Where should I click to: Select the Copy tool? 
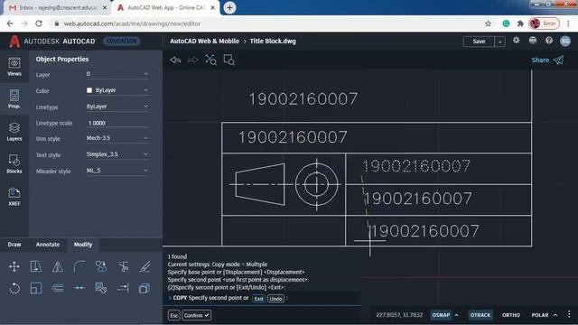[x=101, y=266]
